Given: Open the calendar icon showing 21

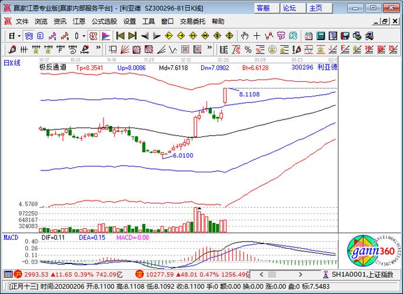Looking at the screenshot, I should [308, 36].
